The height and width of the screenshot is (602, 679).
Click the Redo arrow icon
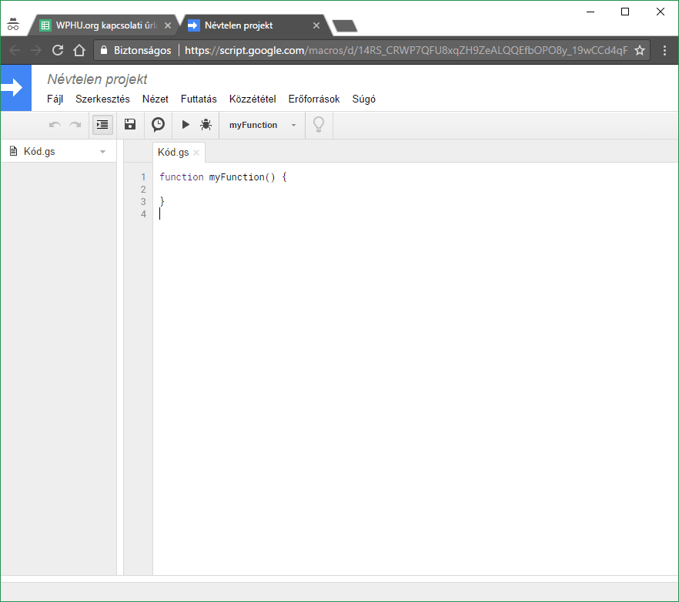pyautogui.click(x=75, y=125)
